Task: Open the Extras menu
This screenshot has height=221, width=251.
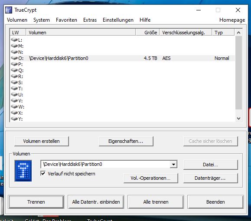Action: tap(90, 20)
